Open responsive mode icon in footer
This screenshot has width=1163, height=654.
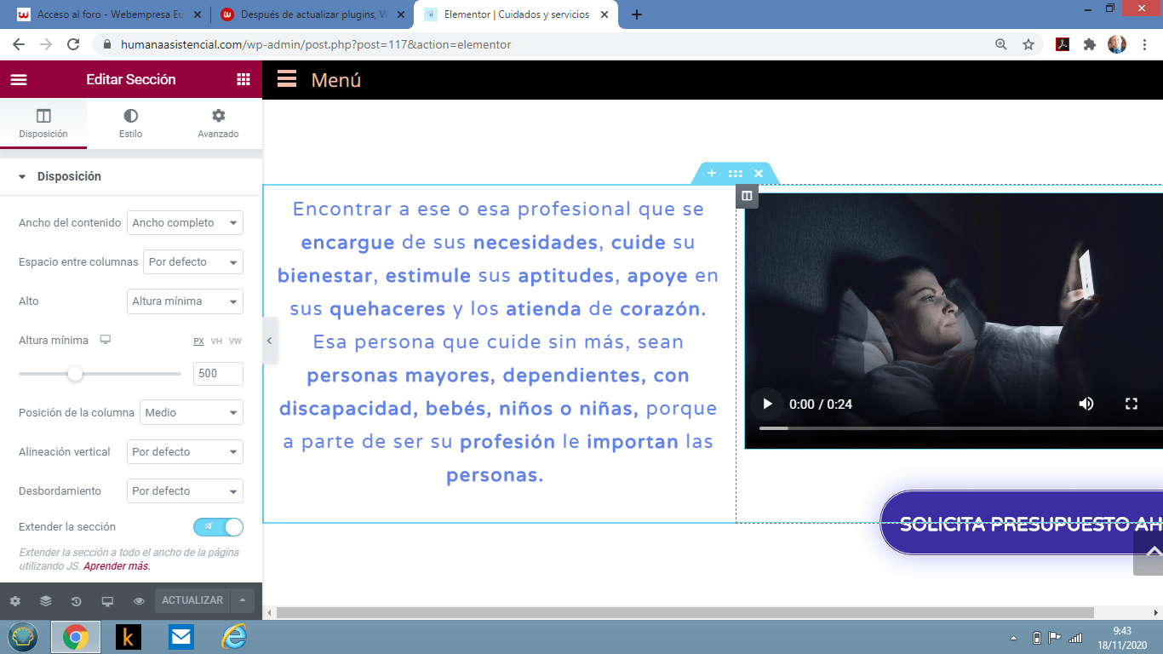tap(107, 601)
